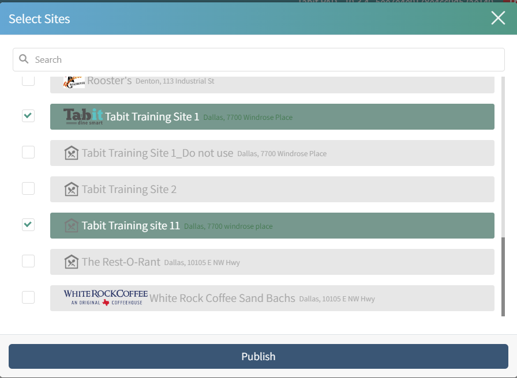This screenshot has height=378, width=517.
Task: Uncheck Tabit Training site 11 checkbox
Action: pos(28,225)
